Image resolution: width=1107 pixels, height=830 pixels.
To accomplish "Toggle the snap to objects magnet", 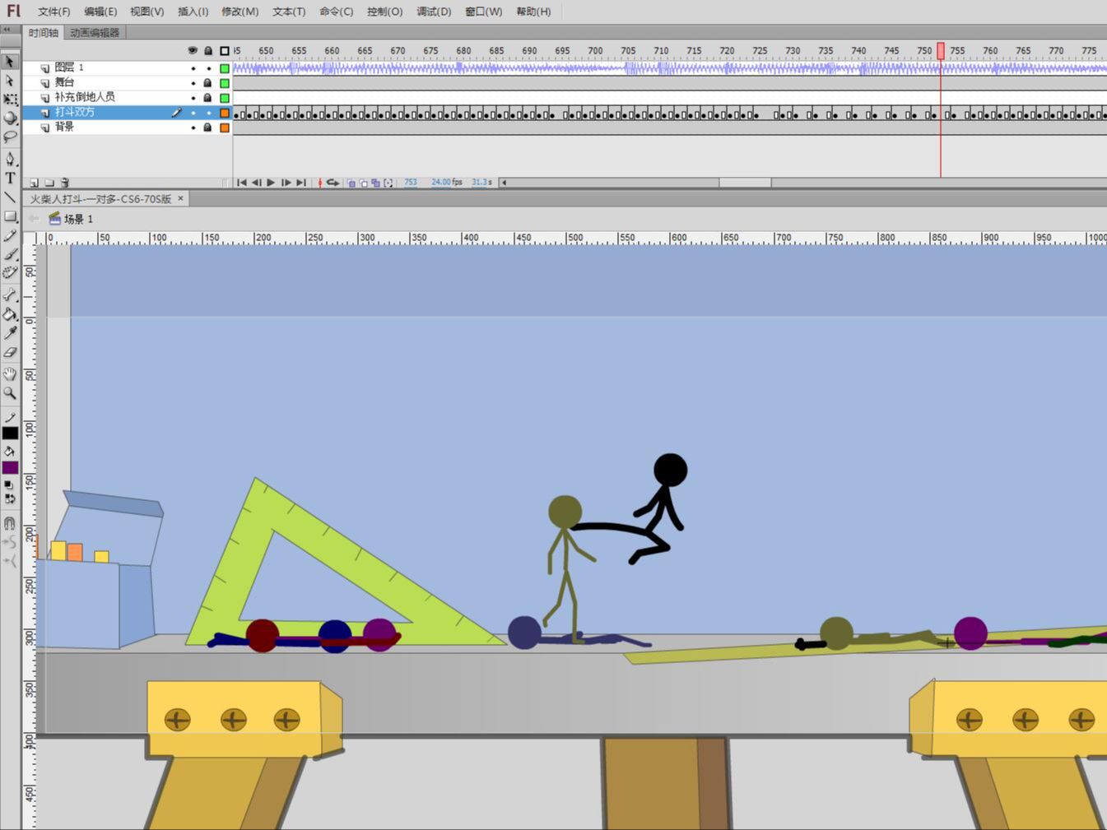I will [x=10, y=522].
